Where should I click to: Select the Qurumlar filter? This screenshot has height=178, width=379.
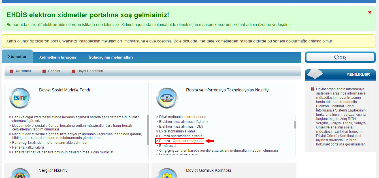[24, 71]
